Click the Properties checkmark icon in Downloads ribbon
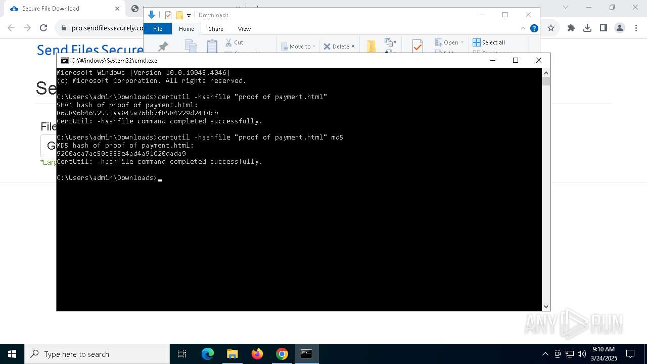647x364 pixels. 418,47
